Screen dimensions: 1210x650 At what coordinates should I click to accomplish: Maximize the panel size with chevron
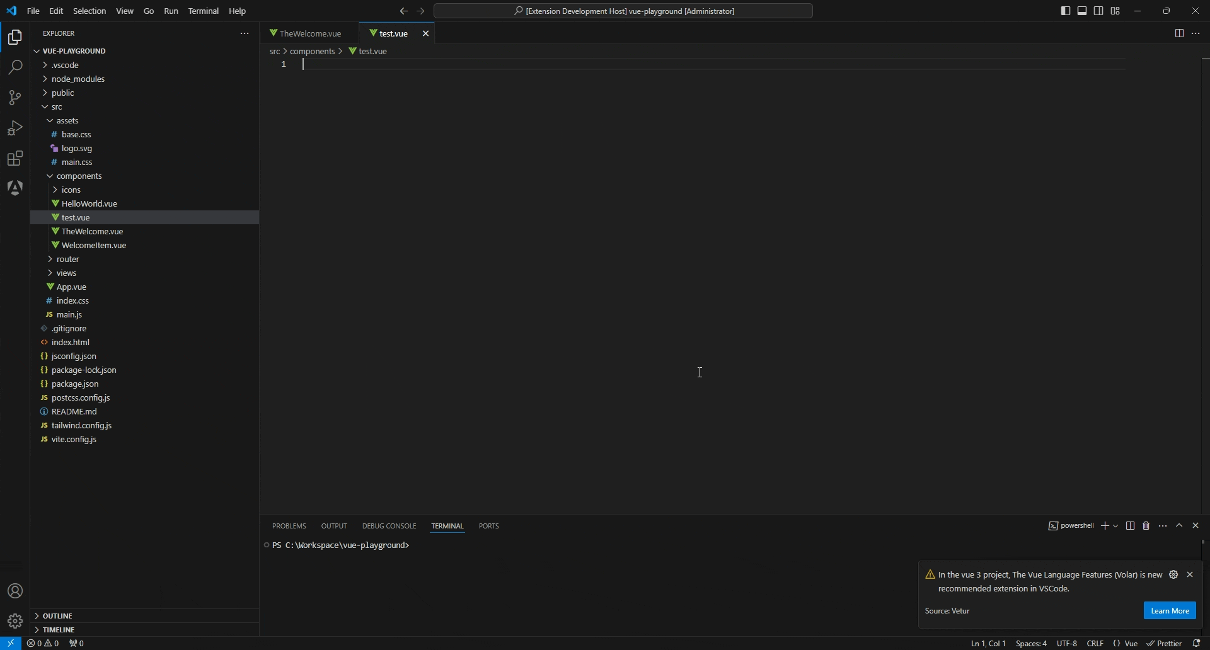(1180, 526)
